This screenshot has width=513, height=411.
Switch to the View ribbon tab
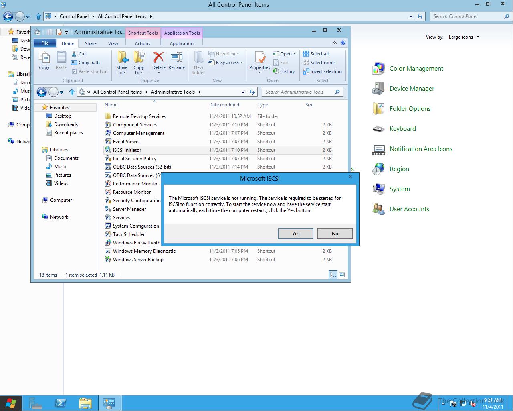[x=113, y=43]
